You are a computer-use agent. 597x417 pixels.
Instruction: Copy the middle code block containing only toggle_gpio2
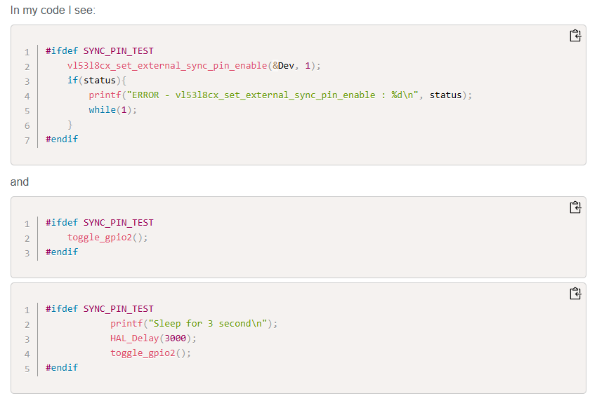click(575, 207)
